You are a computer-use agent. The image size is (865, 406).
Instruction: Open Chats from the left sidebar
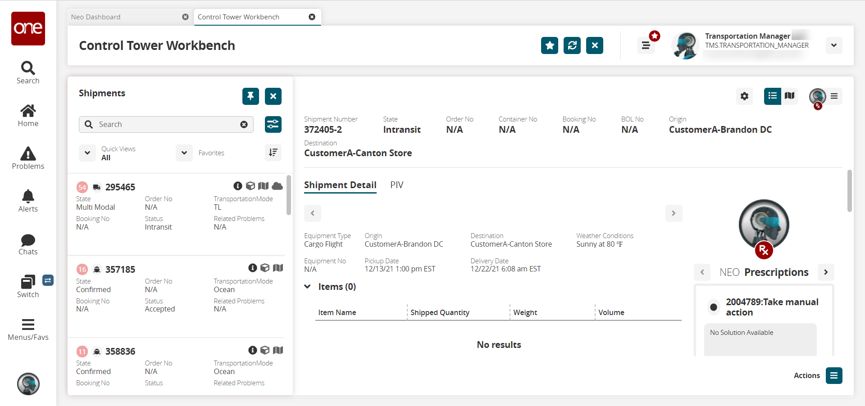click(x=28, y=244)
